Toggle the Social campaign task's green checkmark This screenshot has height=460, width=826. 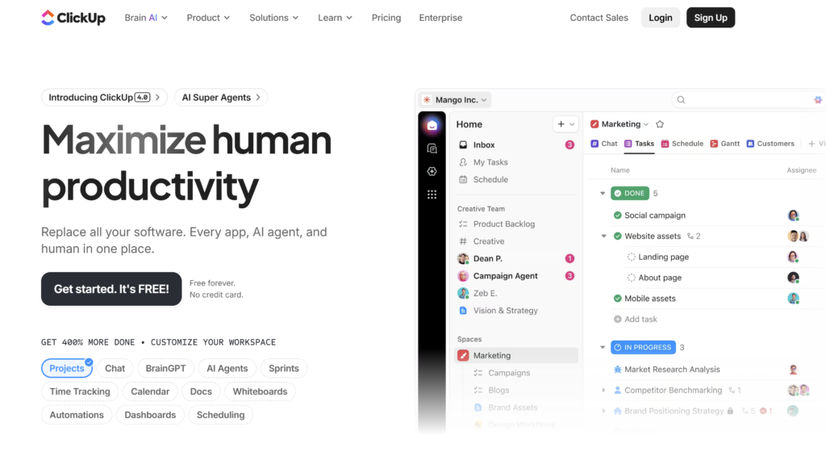pos(618,215)
